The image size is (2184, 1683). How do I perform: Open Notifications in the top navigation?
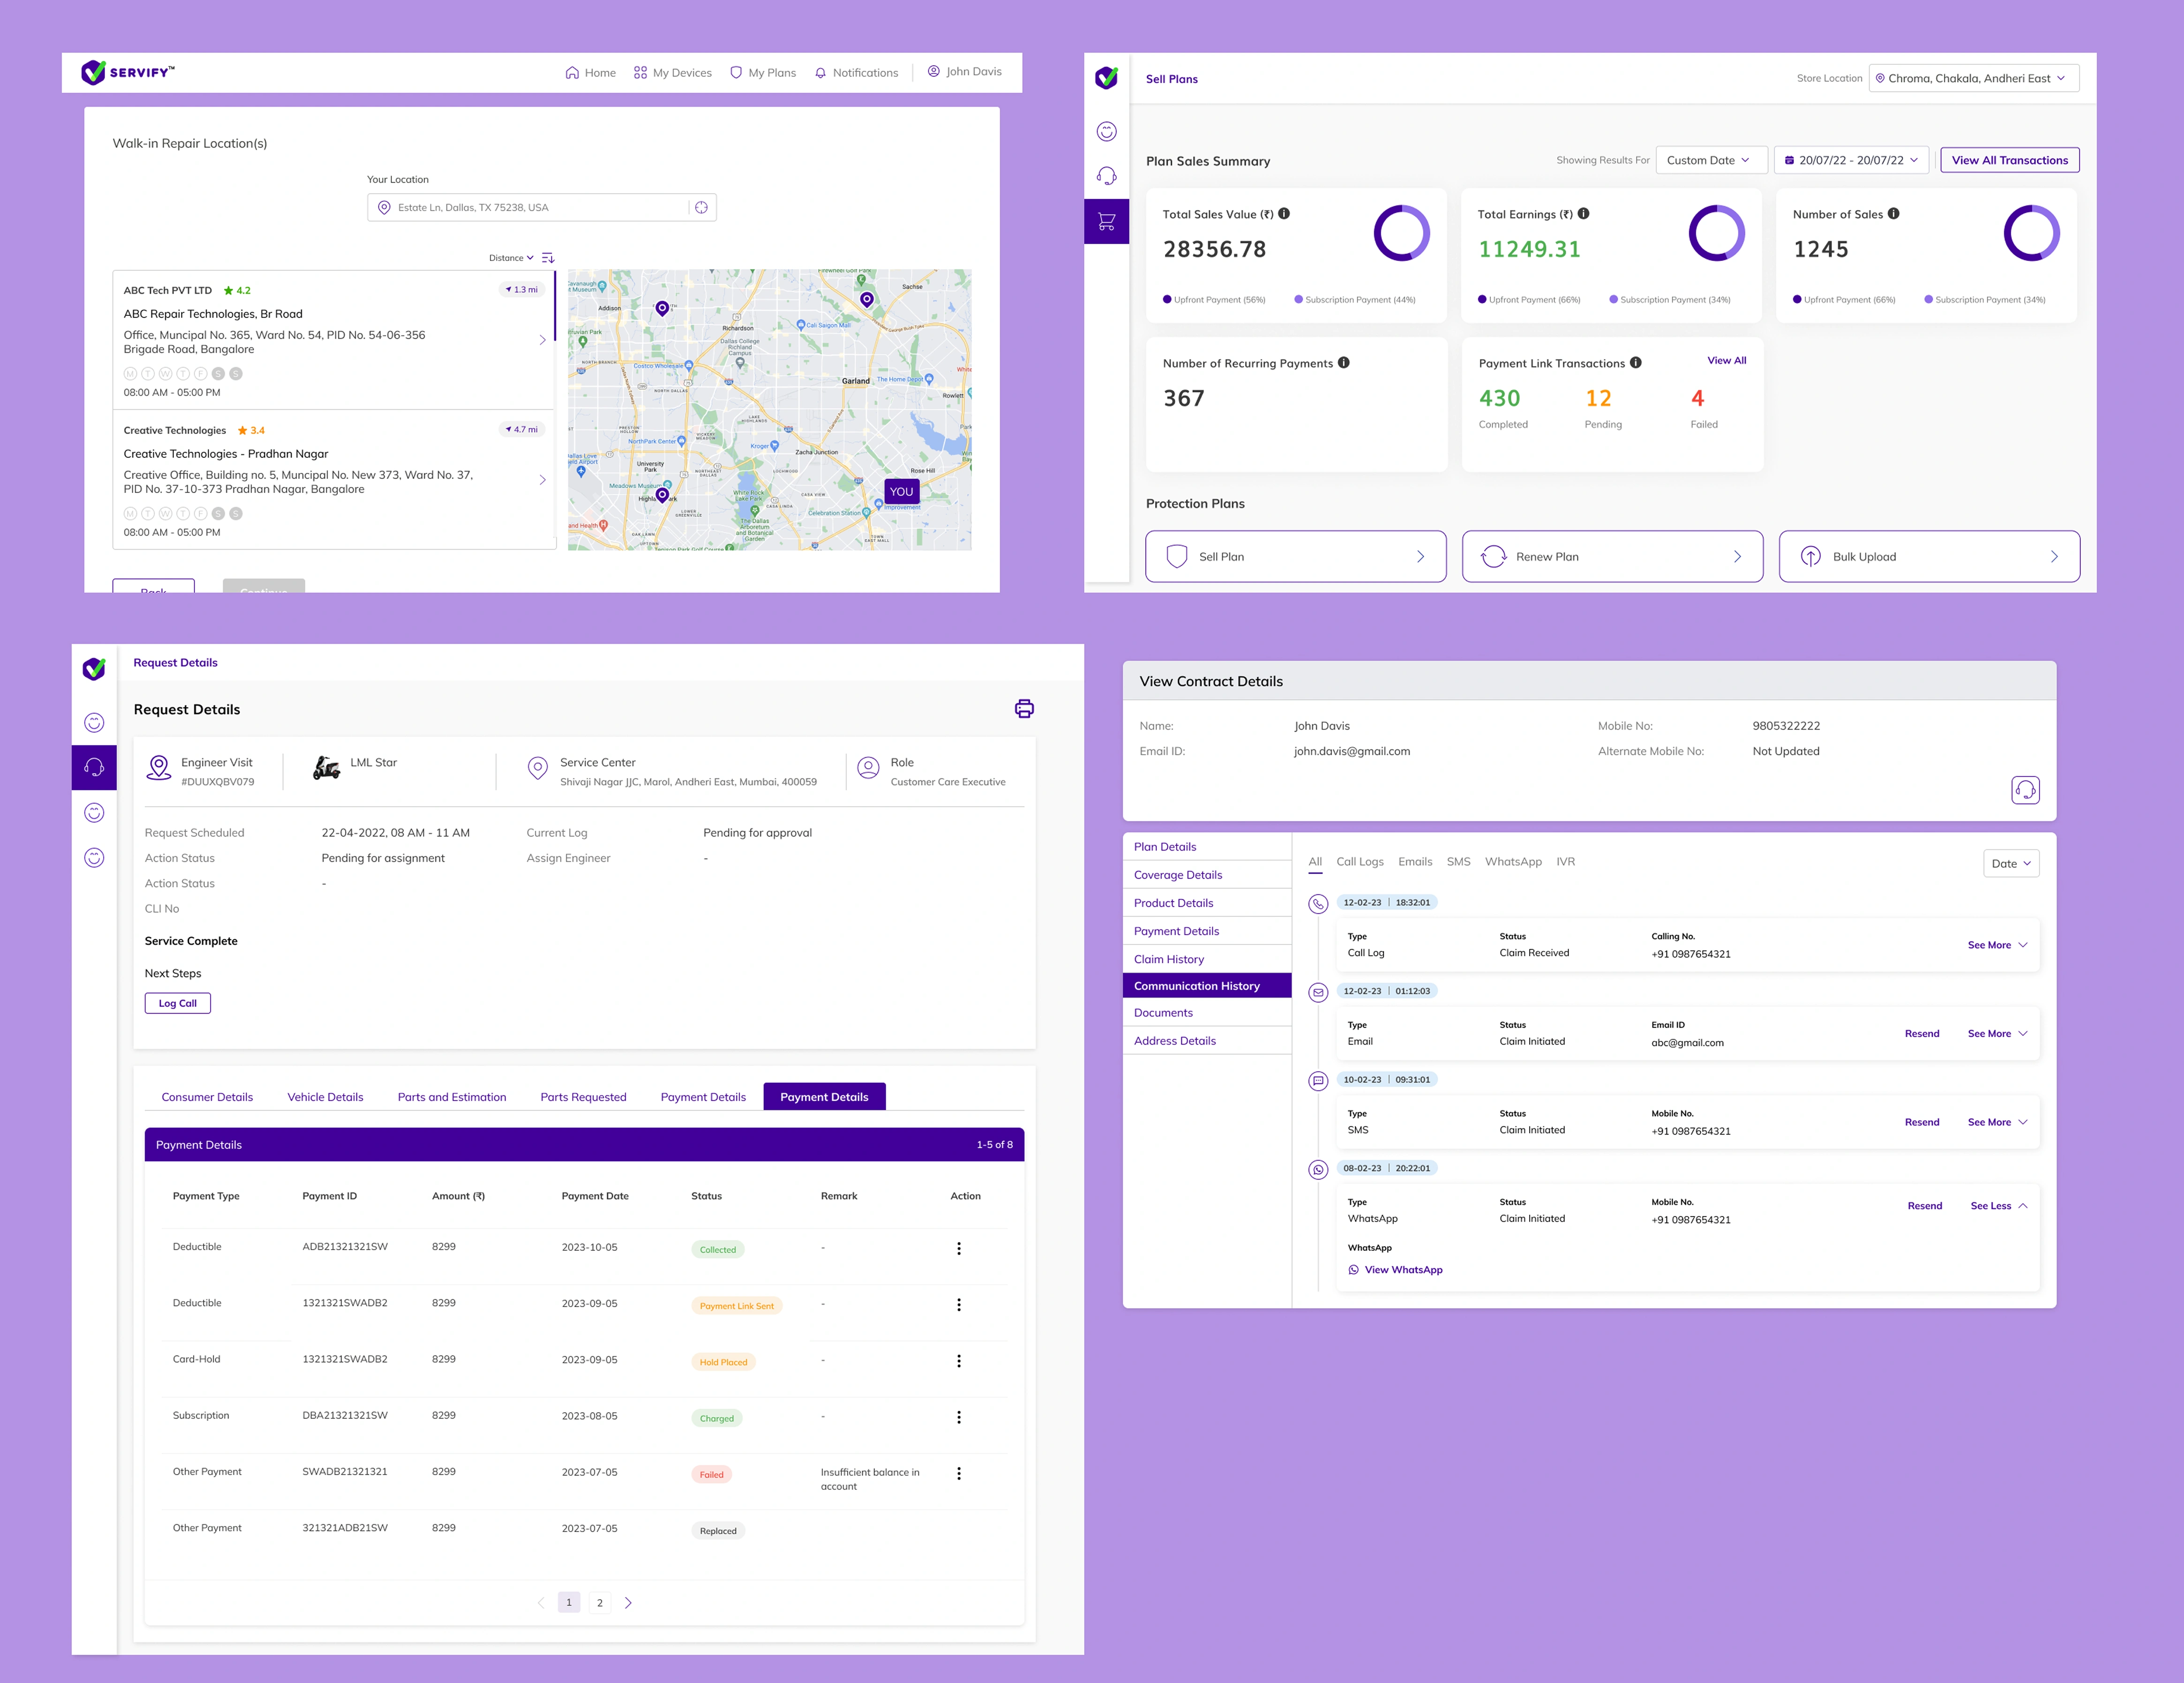click(856, 73)
